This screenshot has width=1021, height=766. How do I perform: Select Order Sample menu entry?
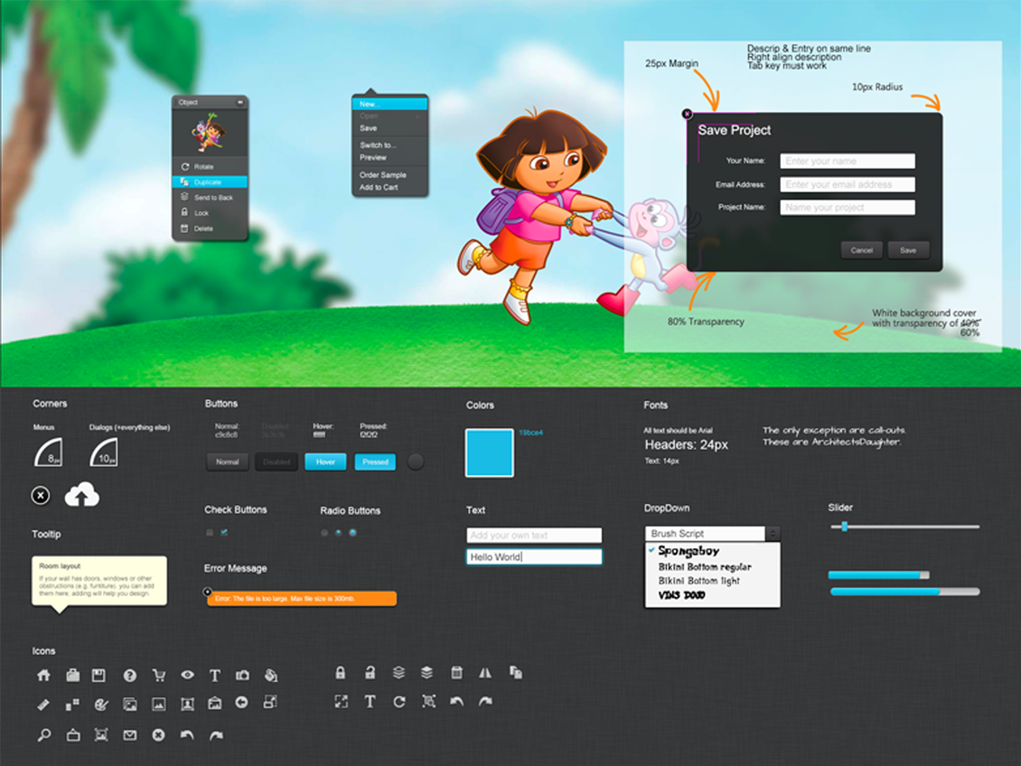(390, 175)
